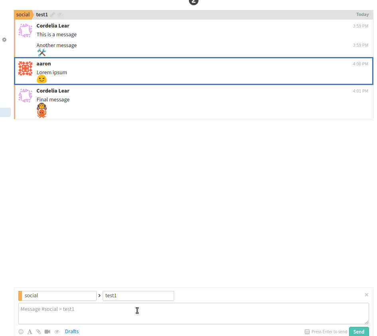Click the message text area
The image size is (377, 336).
tap(194, 314)
